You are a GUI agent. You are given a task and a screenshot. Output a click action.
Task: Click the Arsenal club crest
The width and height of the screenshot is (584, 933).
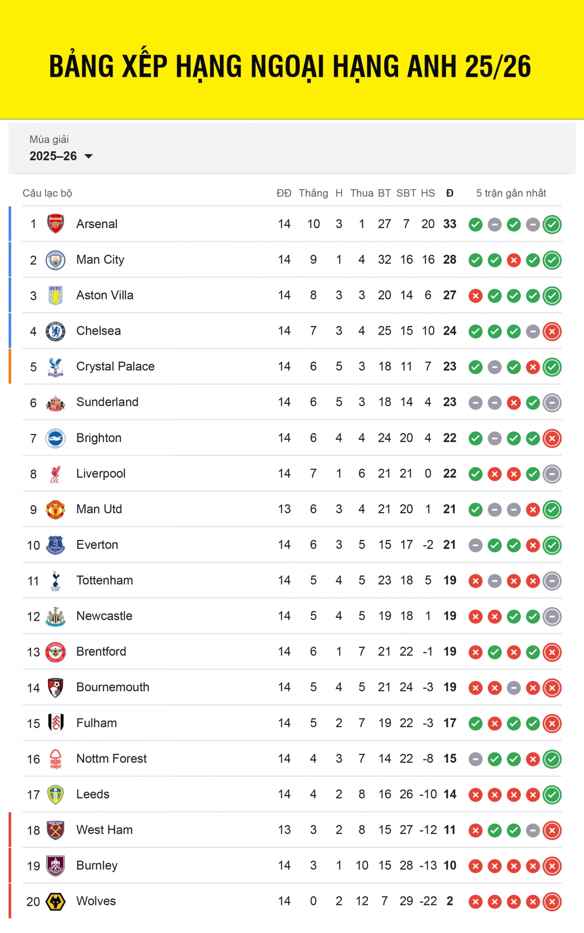[55, 224]
